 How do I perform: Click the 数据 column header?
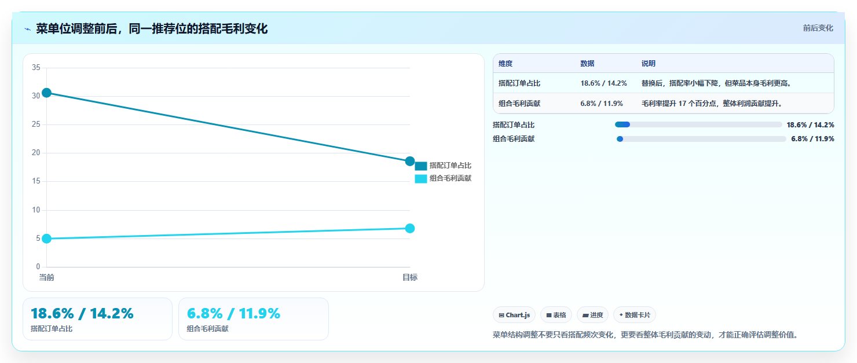(x=587, y=64)
